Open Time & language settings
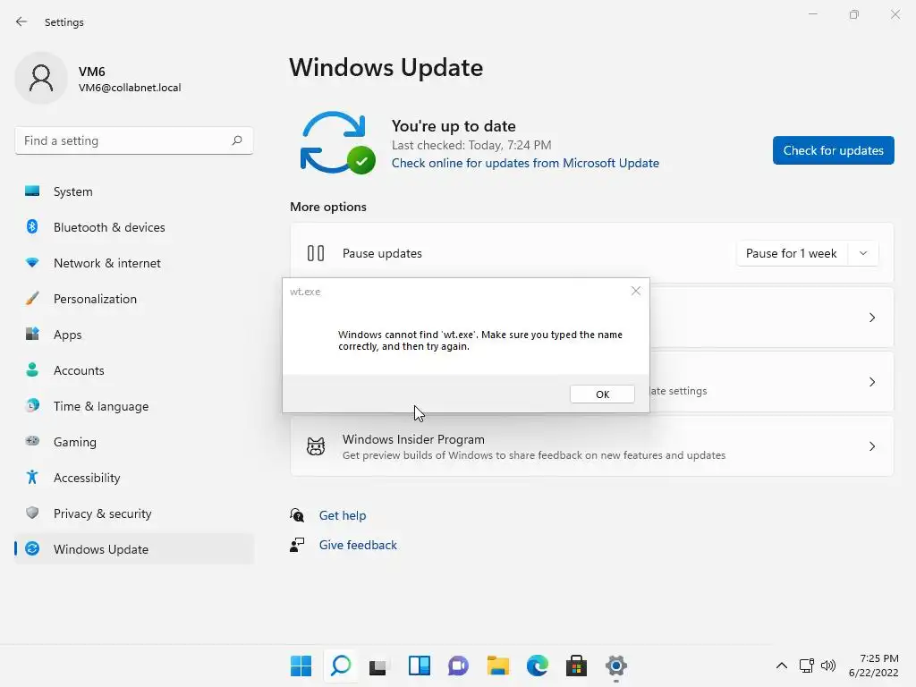Image resolution: width=916 pixels, height=687 pixels. click(x=134, y=406)
